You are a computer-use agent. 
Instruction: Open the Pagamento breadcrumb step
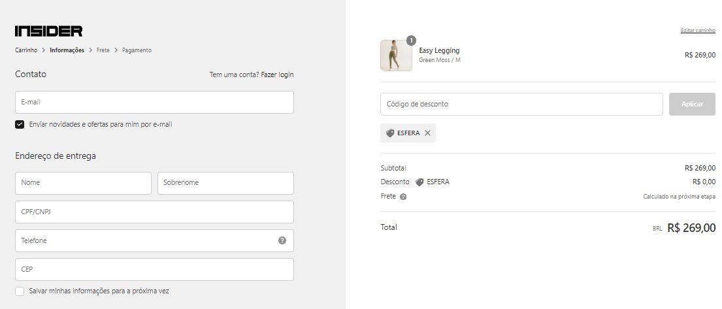pyautogui.click(x=137, y=50)
